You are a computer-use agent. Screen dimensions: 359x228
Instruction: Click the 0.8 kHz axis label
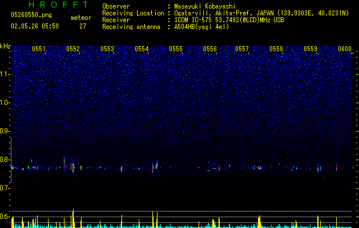click(5, 160)
